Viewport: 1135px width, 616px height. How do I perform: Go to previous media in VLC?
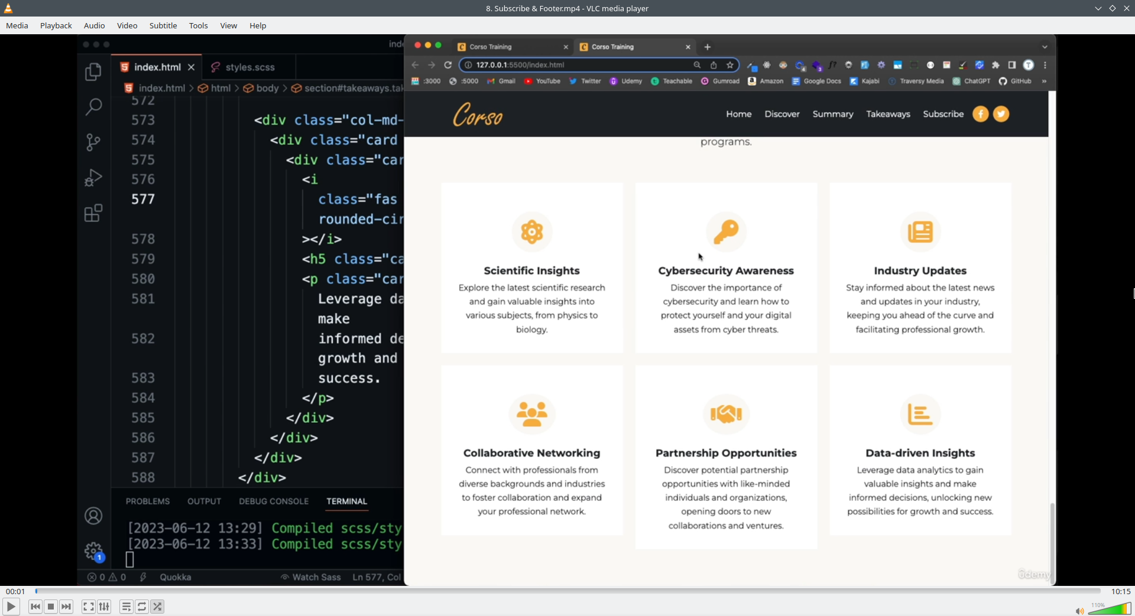click(x=35, y=607)
